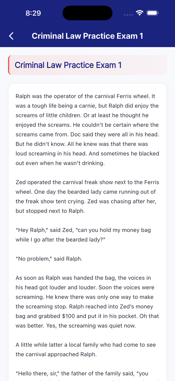This screenshot has height=381, width=175.
Task: Tap the black Dynamic Island pill
Action: 87,13
